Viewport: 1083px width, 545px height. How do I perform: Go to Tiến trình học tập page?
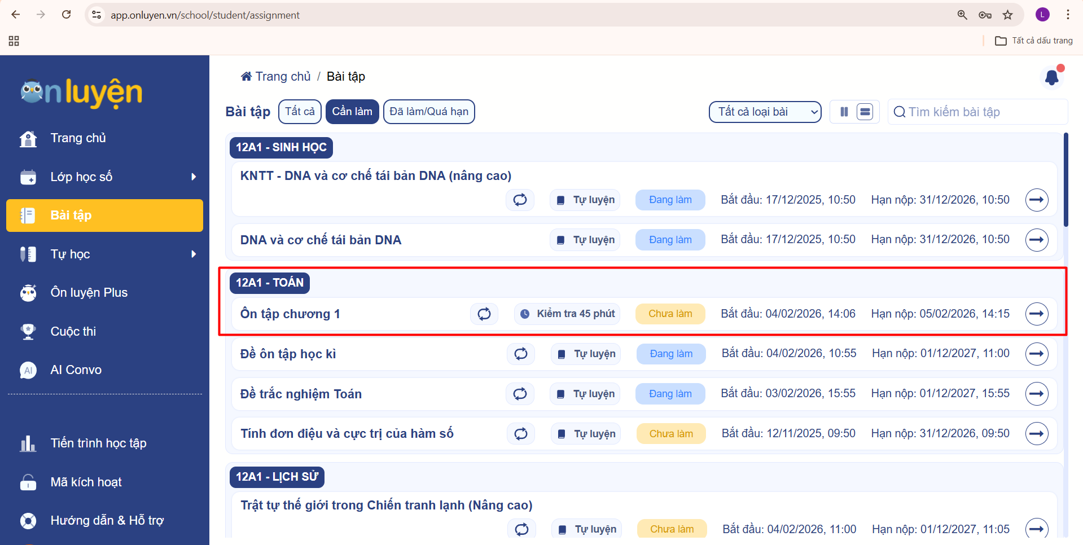(x=98, y=443)
